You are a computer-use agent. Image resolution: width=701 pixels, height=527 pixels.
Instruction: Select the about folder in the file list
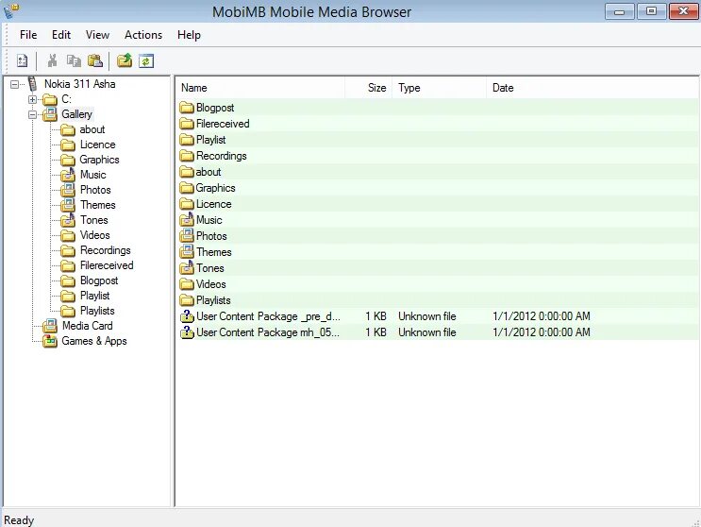(208, 172)
